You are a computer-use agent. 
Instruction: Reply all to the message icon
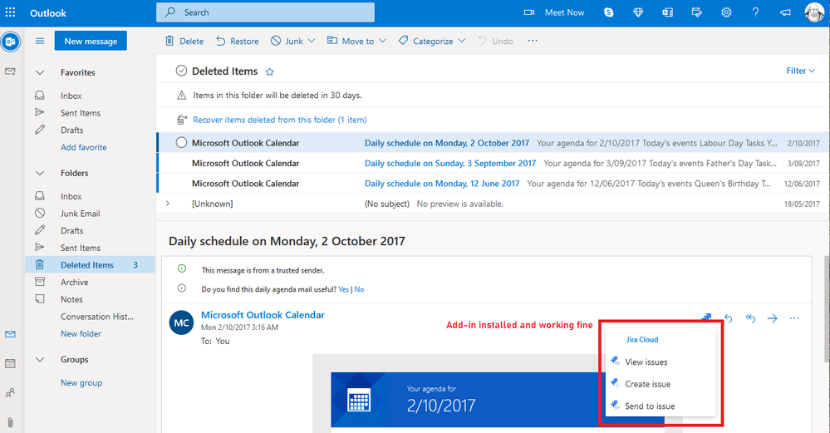(x=750, y=318)
